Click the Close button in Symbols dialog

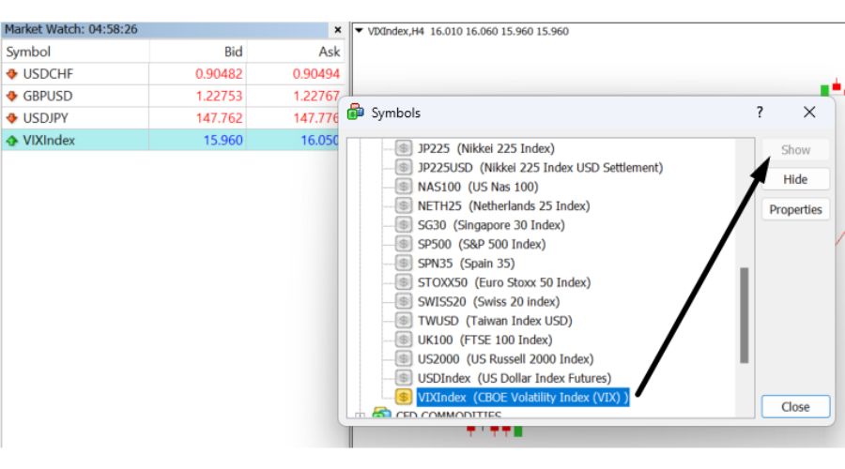tap(795, 407)
